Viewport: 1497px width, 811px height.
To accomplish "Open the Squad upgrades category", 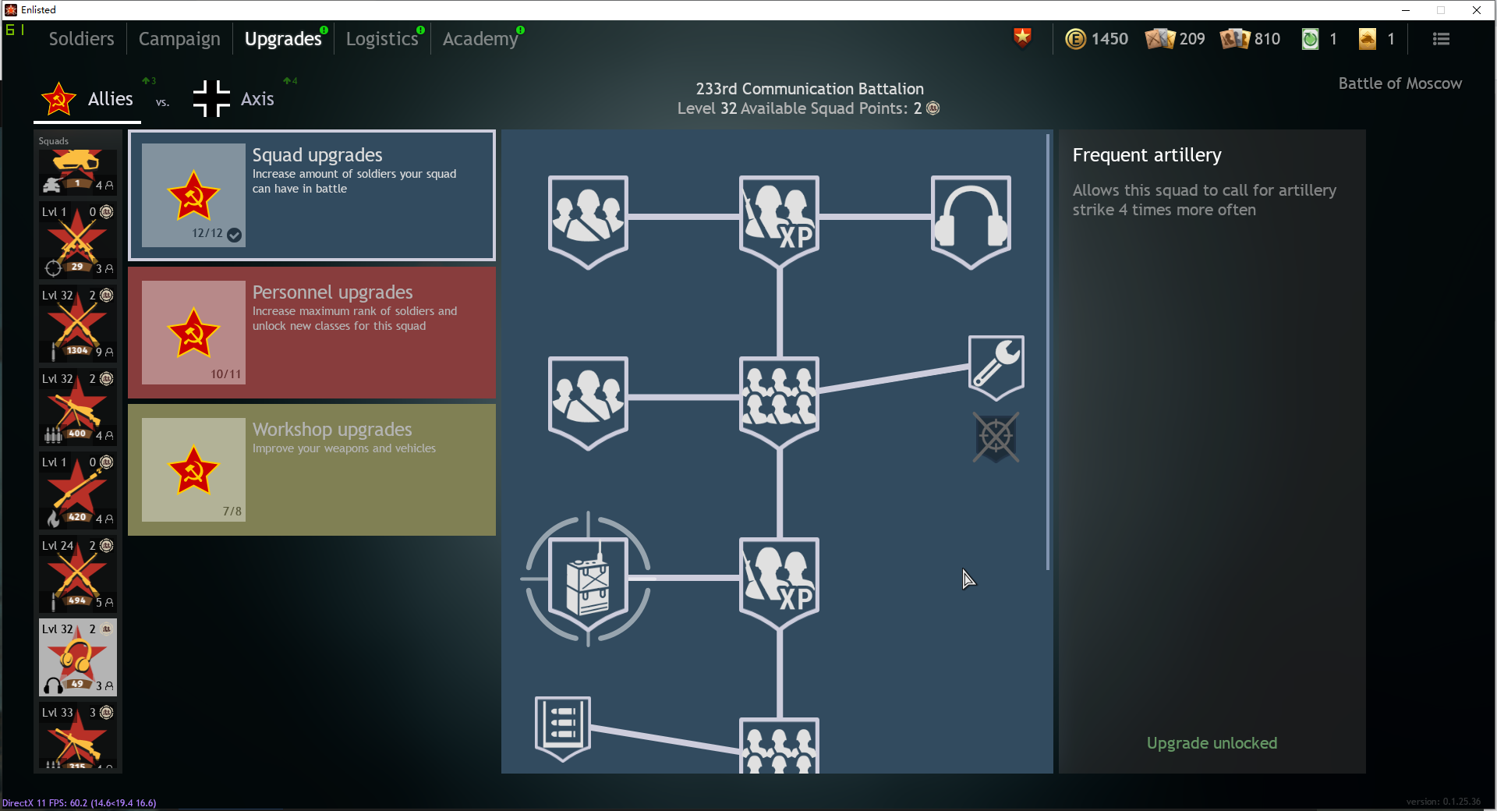I will pos(312,195).
